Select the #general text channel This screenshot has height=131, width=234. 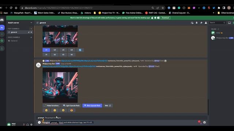tap(14, 32)
